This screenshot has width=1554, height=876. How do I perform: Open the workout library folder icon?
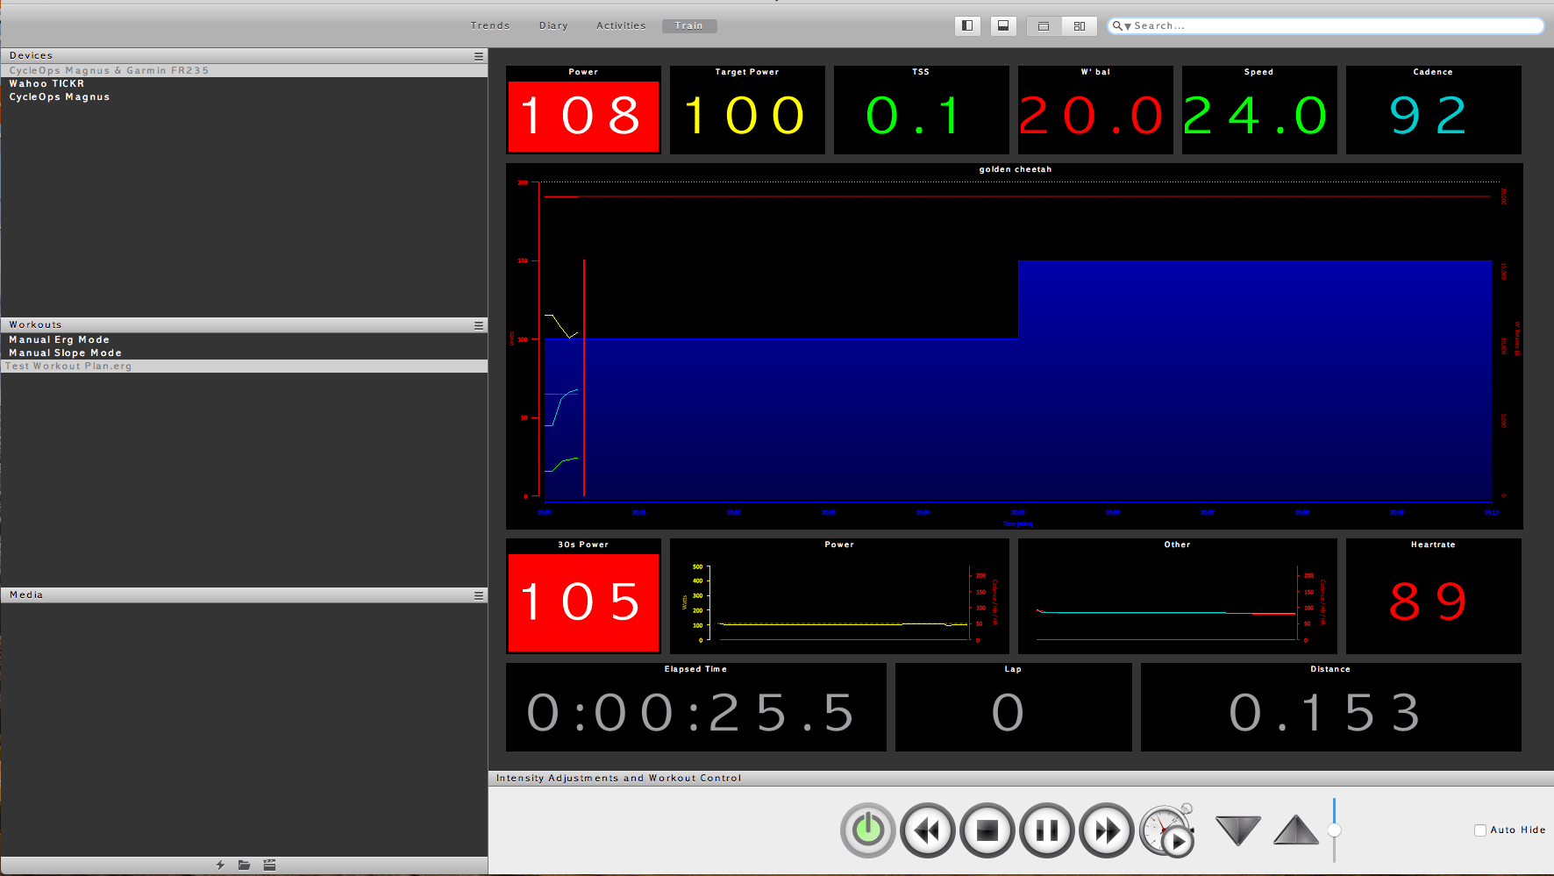tap(244, 865)
